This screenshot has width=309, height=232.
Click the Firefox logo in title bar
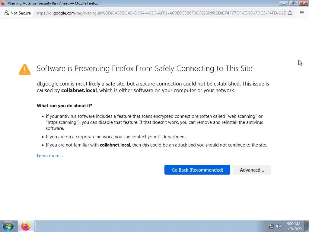(x=3, y=3)
